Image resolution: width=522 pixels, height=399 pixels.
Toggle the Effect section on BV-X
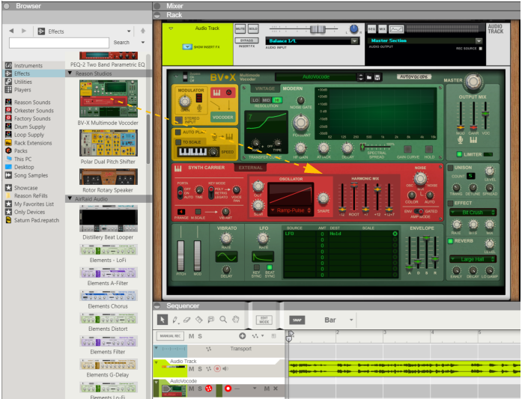tap(450, 203)
